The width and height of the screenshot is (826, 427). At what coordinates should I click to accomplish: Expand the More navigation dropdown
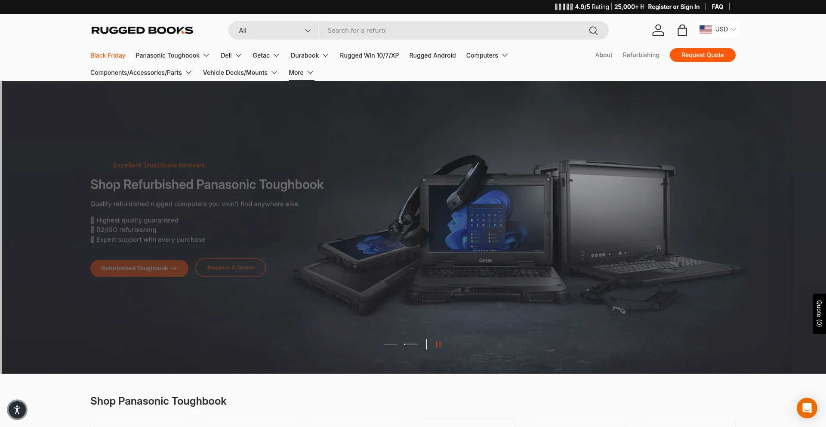[301, 73]
